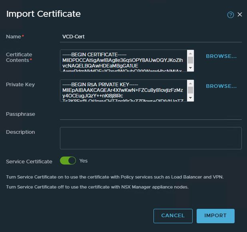Click the Description text box
247x232 pixels.
(x=151, y=138)
